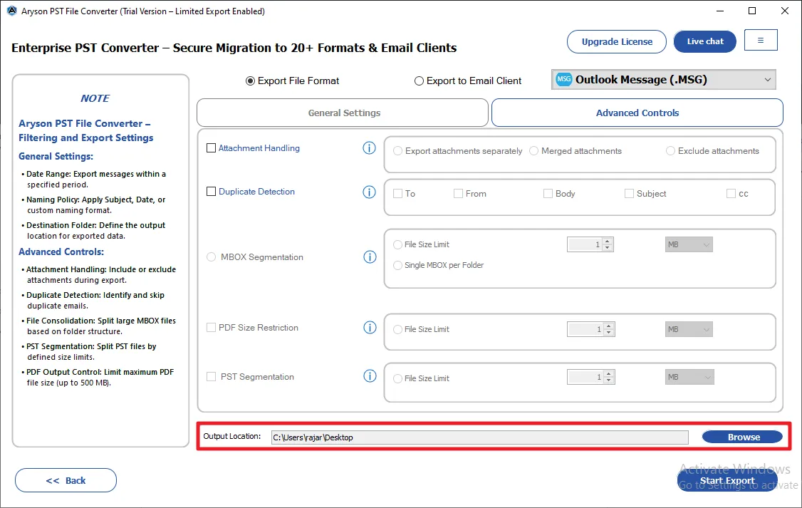
Task: Choose Merged attachments option
Action: pos(534,151)
